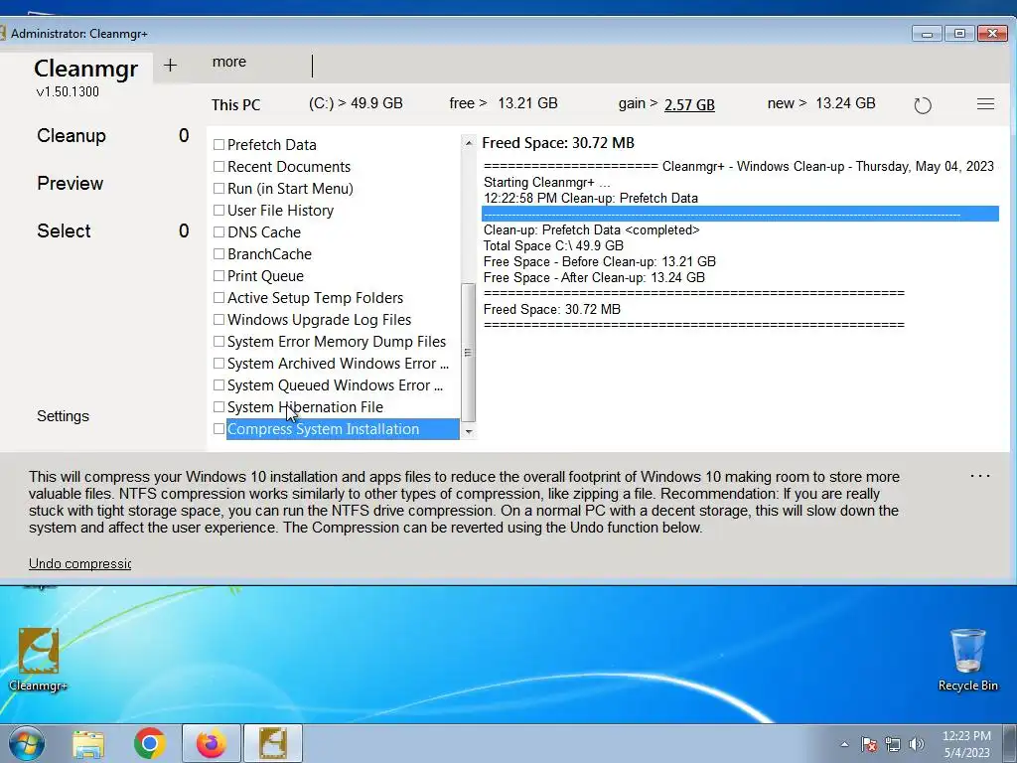
Task: Click the Action Center flag tray icon
Action: point(869,744)
